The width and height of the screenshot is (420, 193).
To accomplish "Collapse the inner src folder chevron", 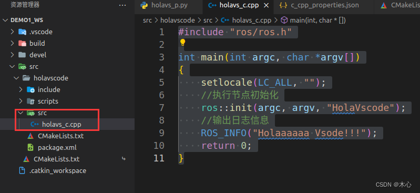I will [x=21, y=113].
